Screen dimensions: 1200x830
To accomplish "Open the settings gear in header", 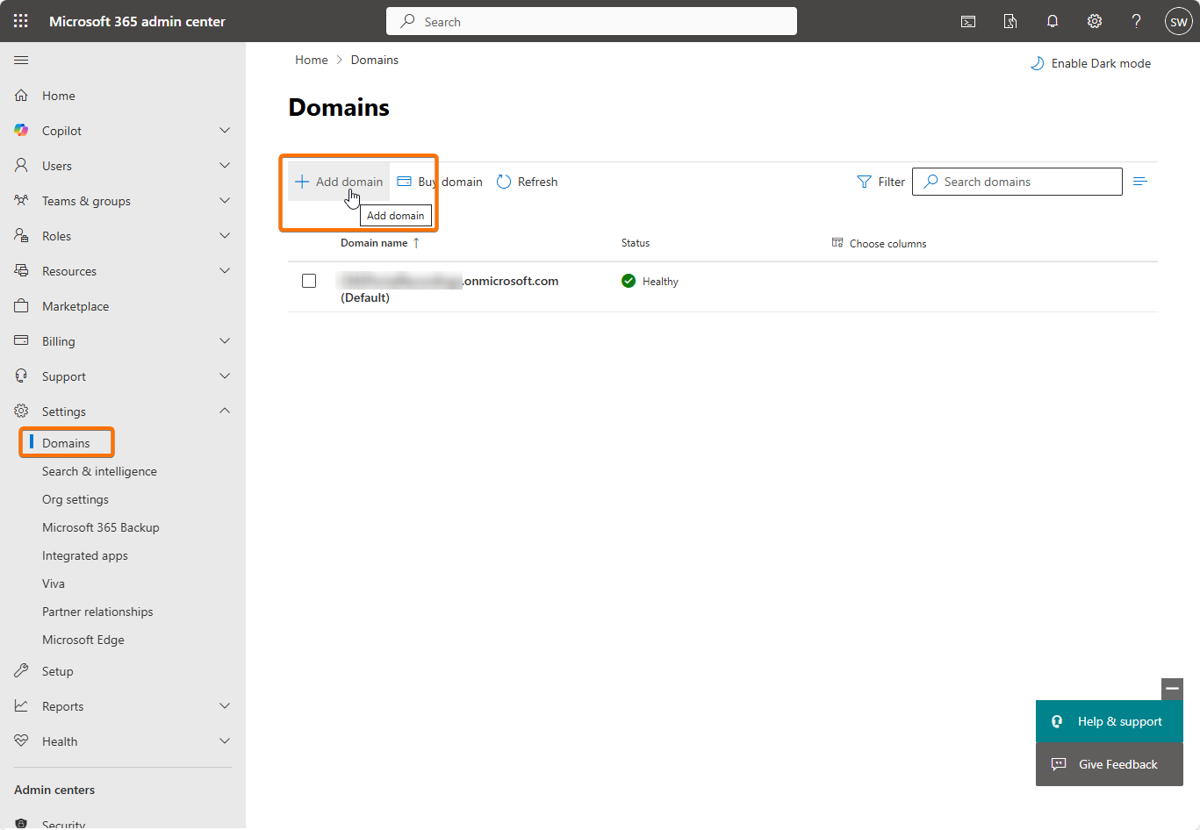I will click(1094, 21).
